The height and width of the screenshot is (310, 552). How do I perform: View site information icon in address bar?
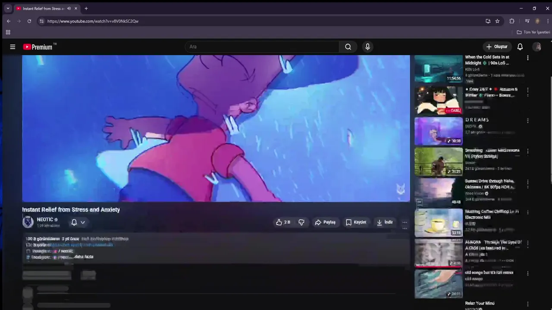41,21
